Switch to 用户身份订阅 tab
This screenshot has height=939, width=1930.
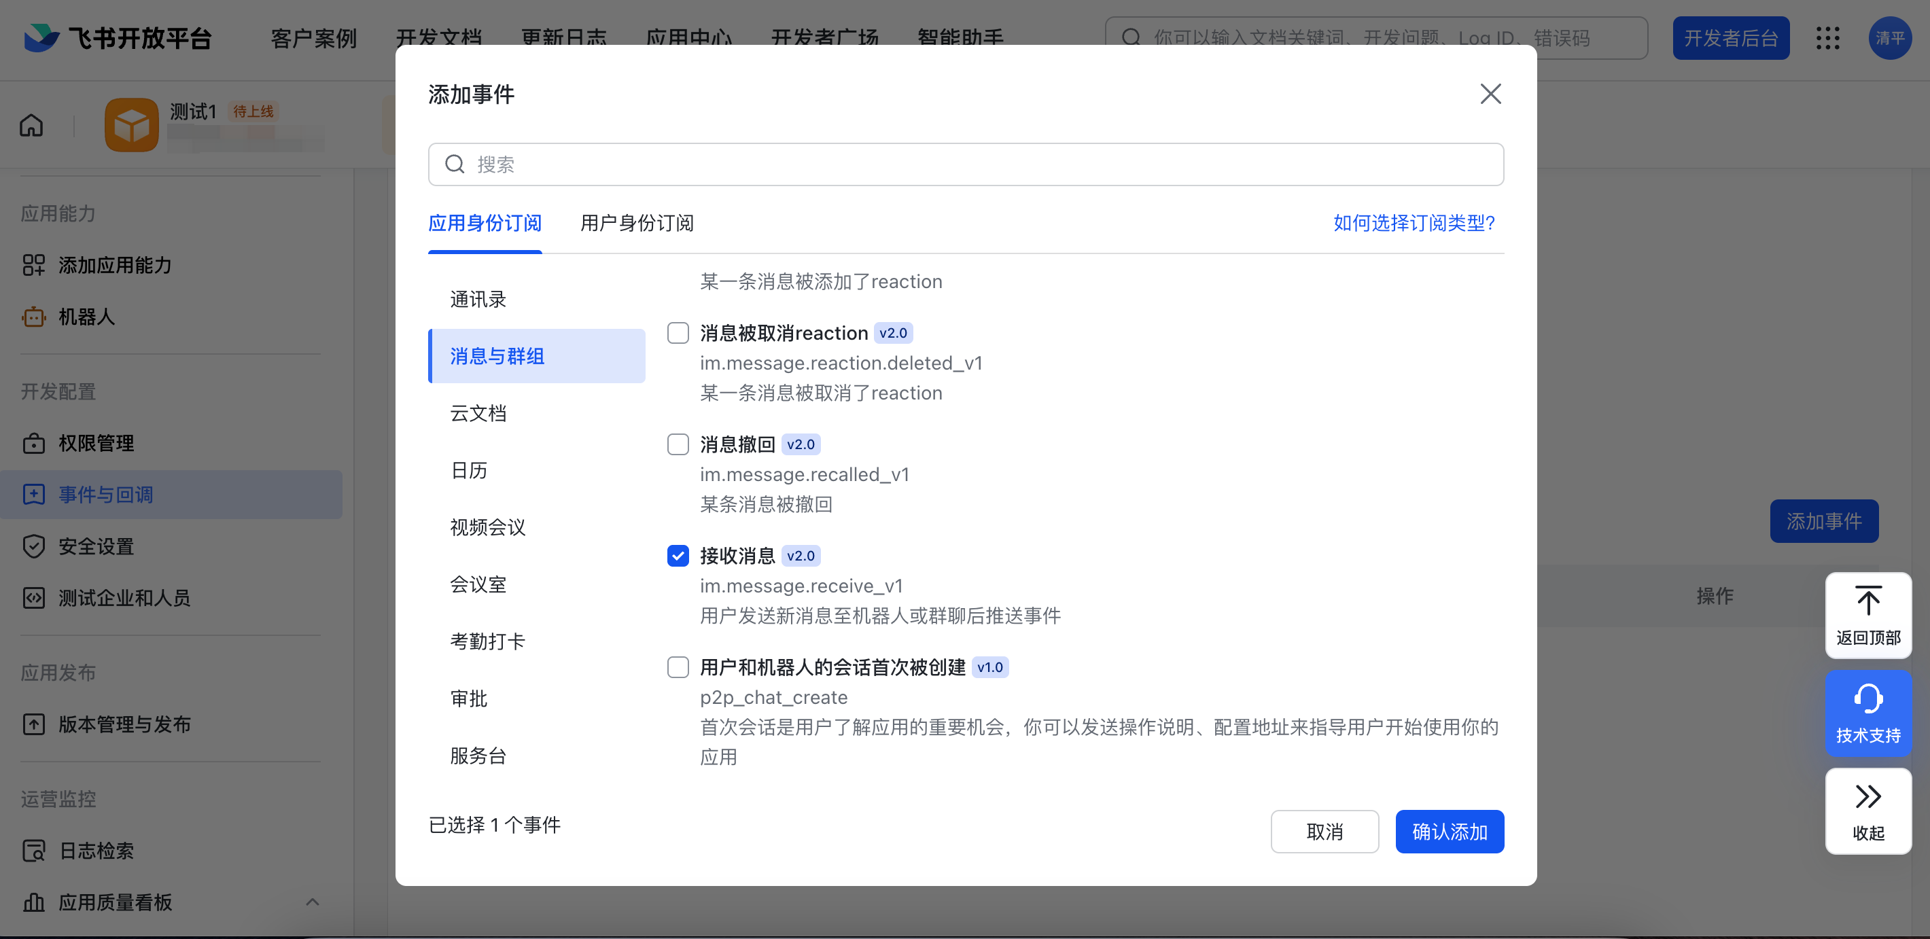click(637, 223)
